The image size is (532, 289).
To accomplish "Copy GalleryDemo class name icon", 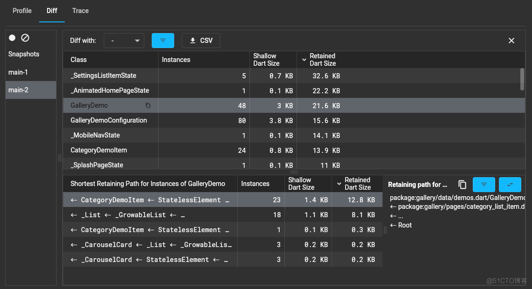I will tap(148, 106).
